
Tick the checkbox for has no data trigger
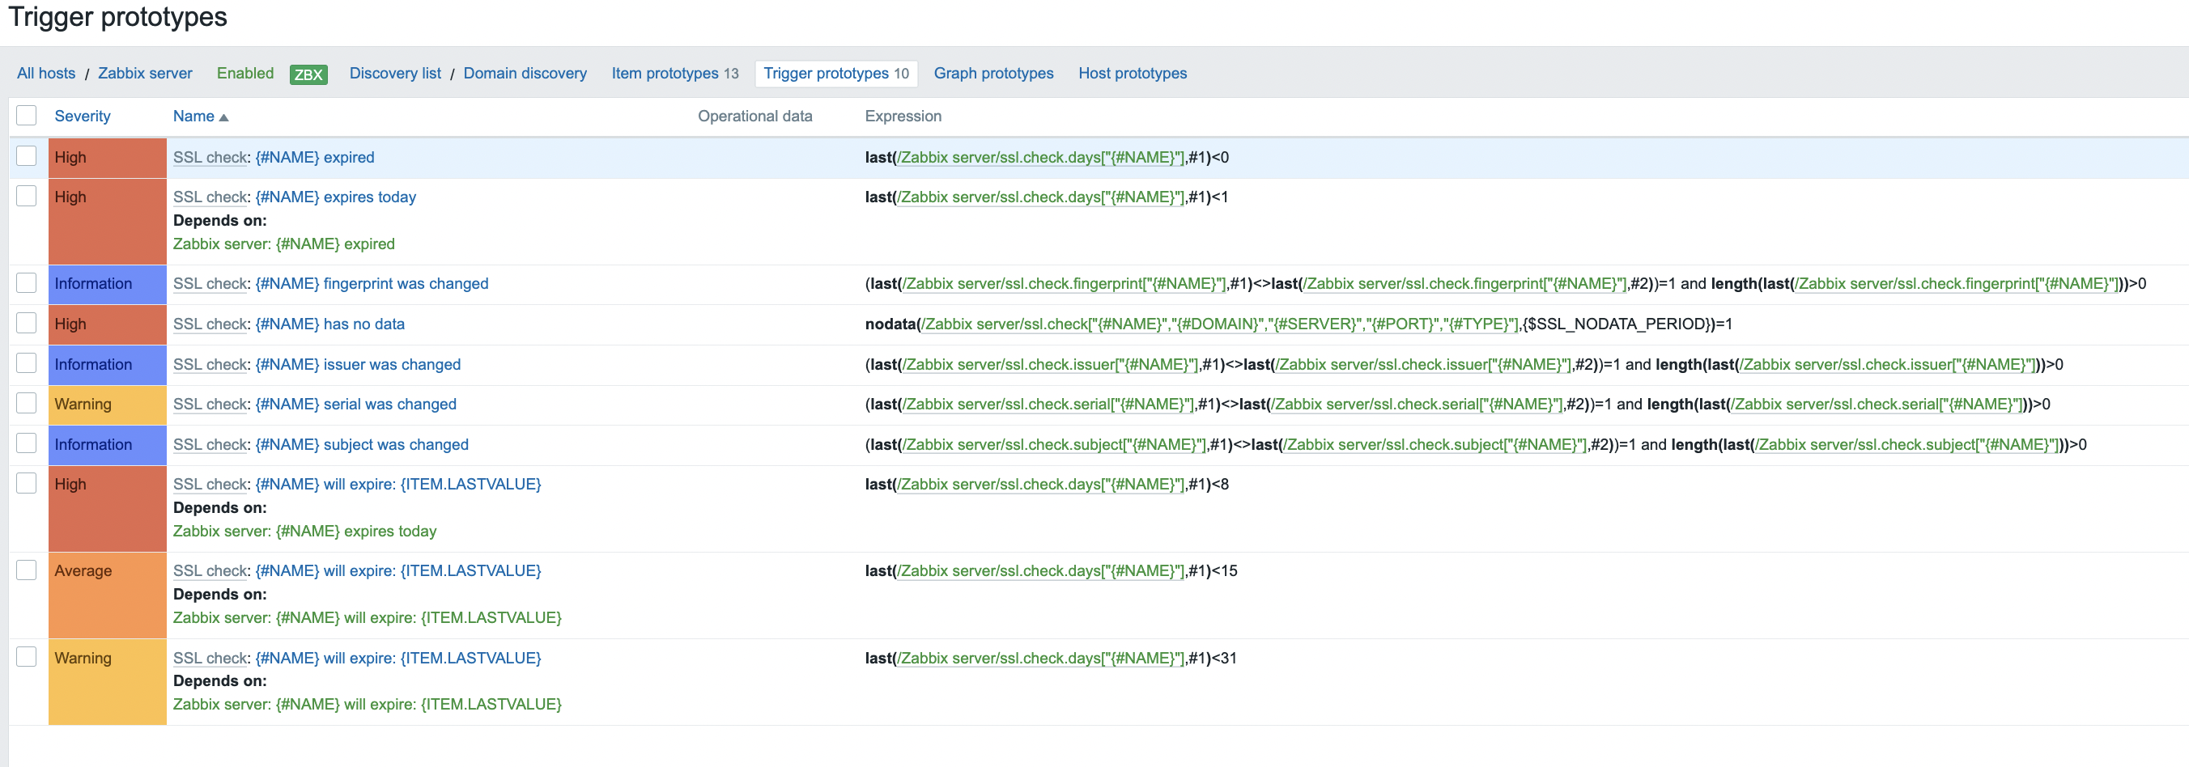point(27,323)
